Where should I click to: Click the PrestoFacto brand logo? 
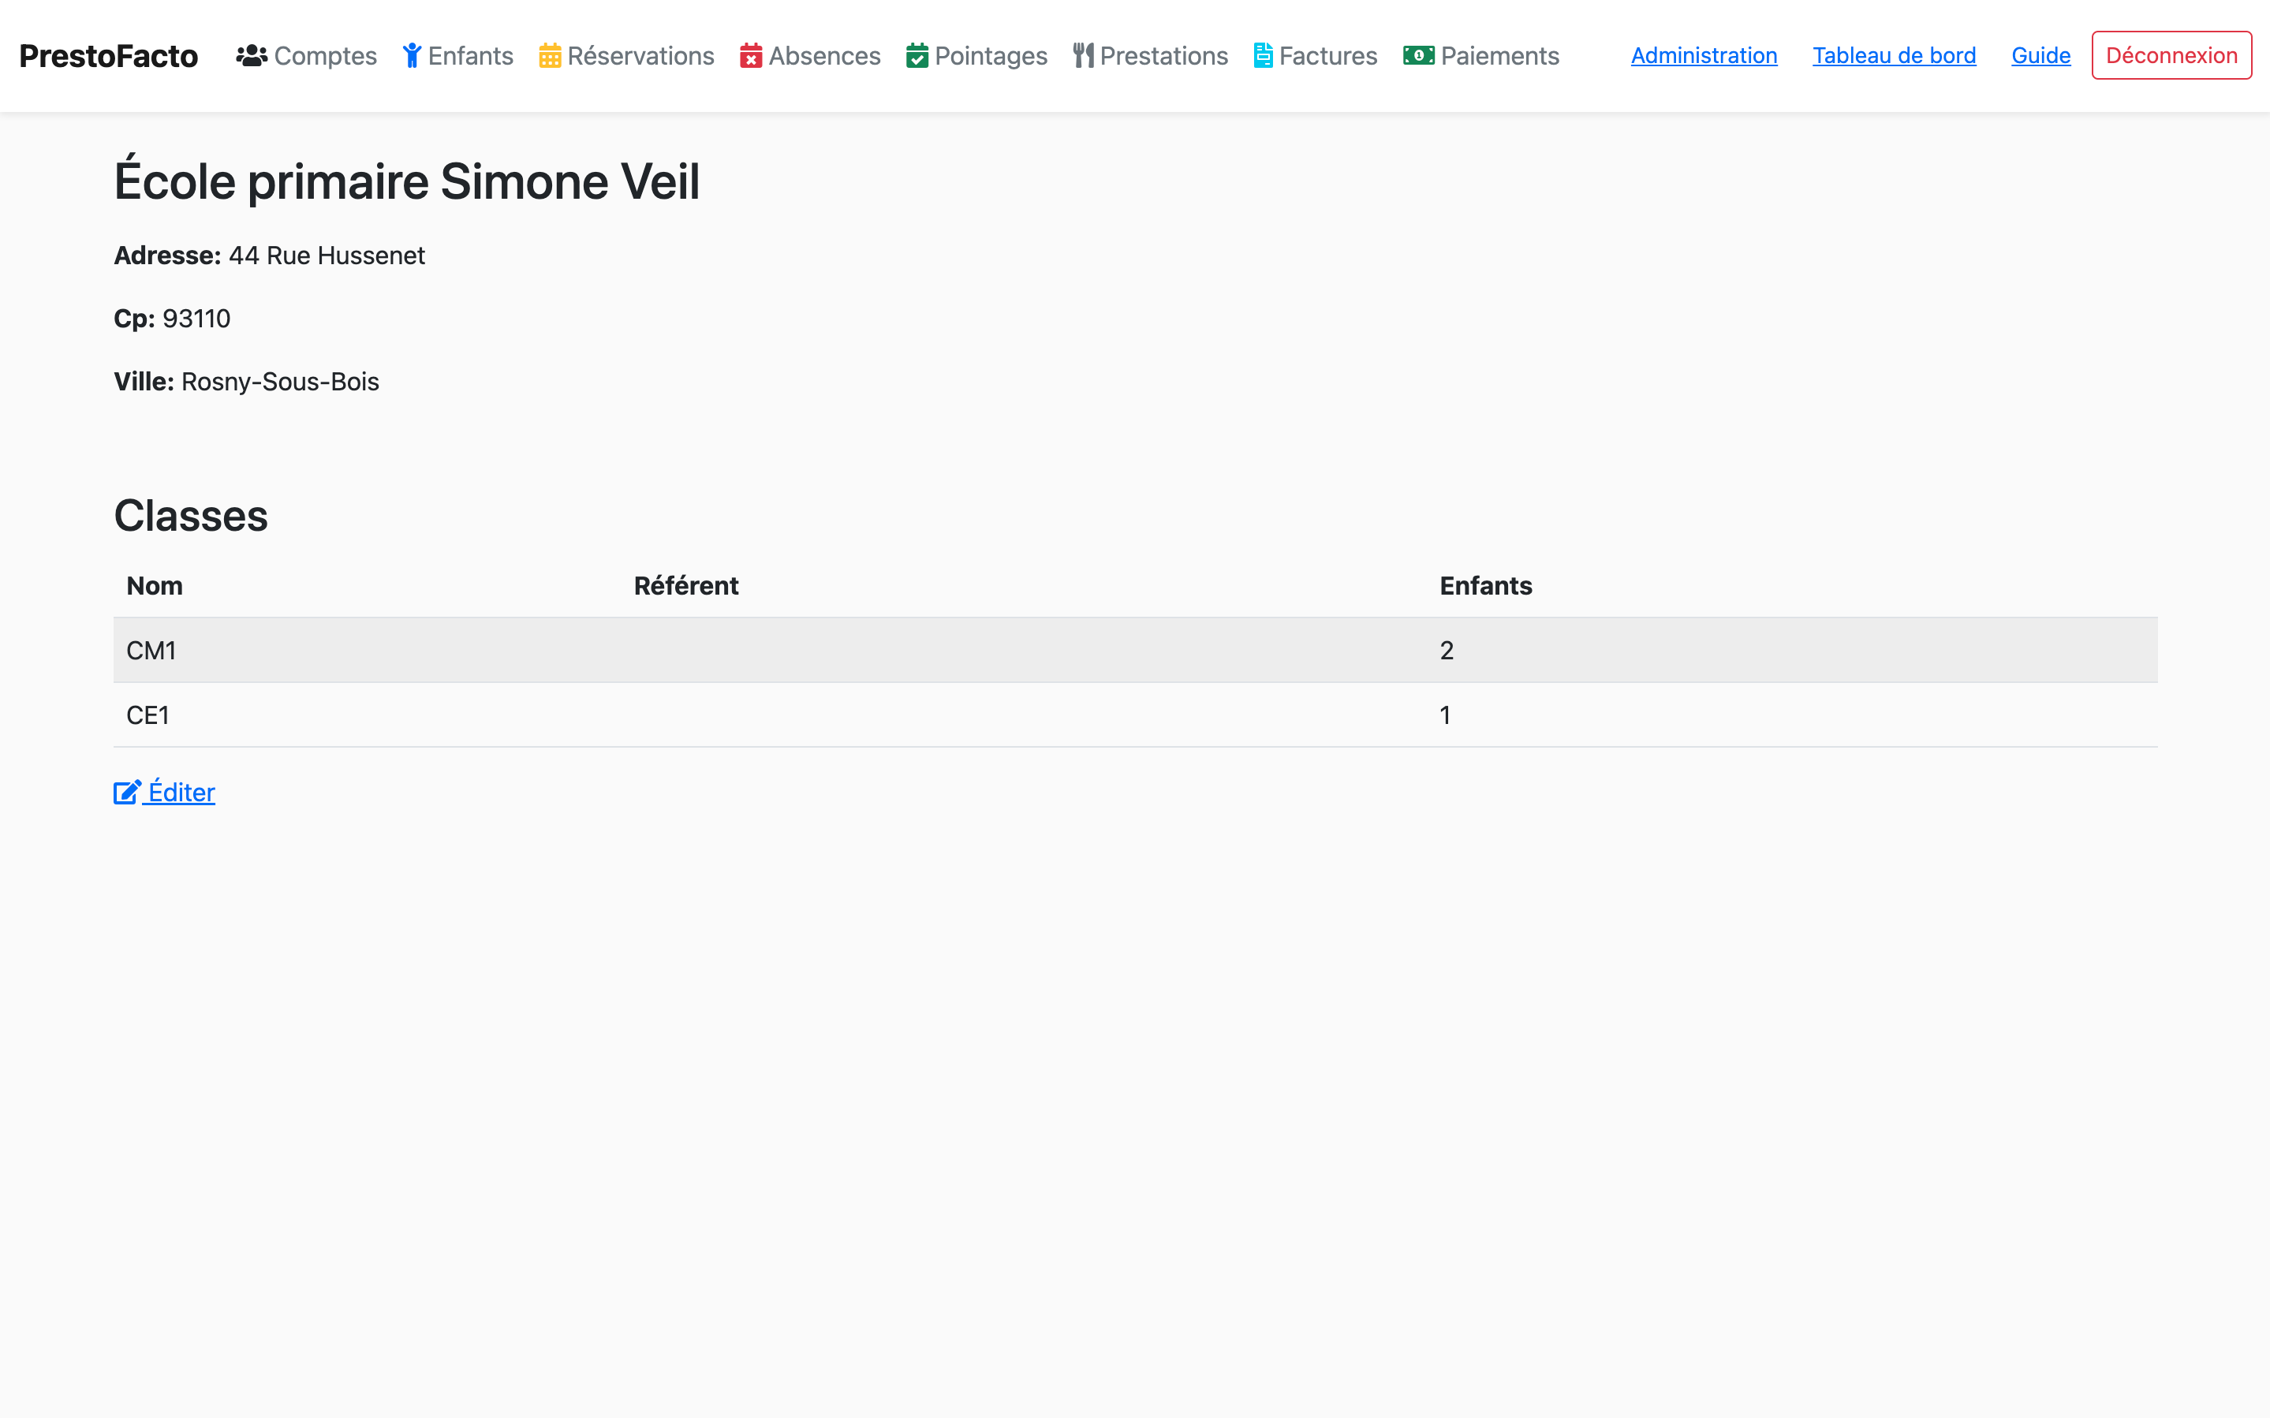(109, 56)
